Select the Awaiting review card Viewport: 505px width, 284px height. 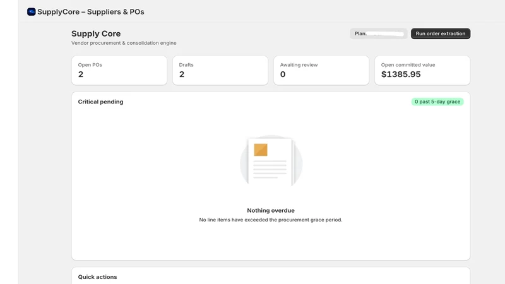(x=321, y=71)
